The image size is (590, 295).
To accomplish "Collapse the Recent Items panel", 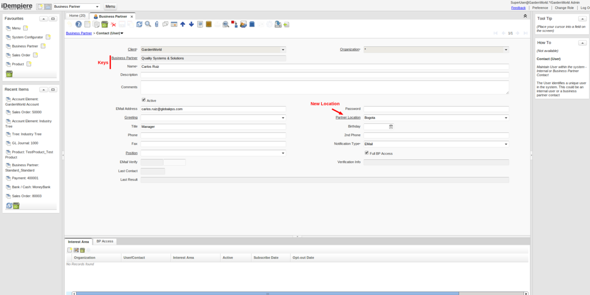I will coord(43,89).
